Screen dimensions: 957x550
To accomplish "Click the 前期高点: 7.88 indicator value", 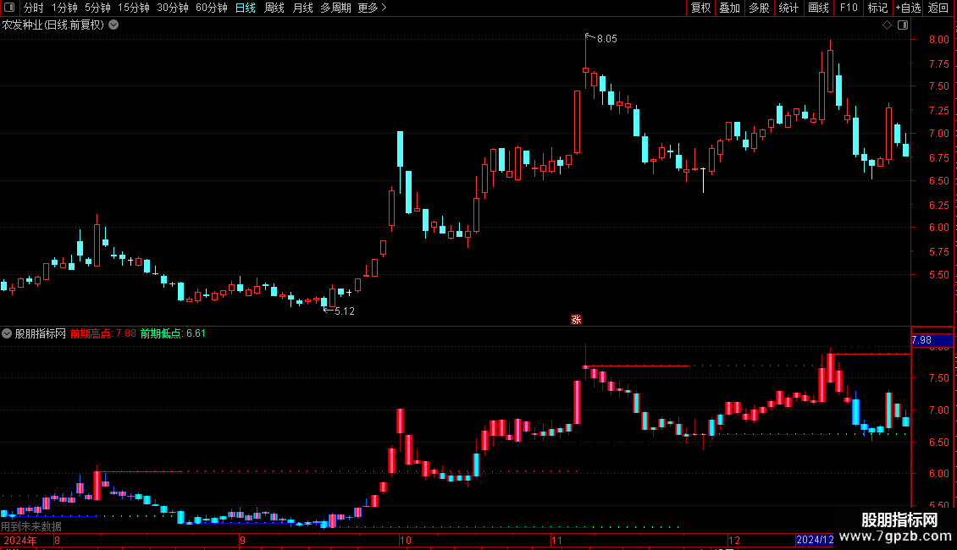I will pyautogui.click(x=102, y=333).
